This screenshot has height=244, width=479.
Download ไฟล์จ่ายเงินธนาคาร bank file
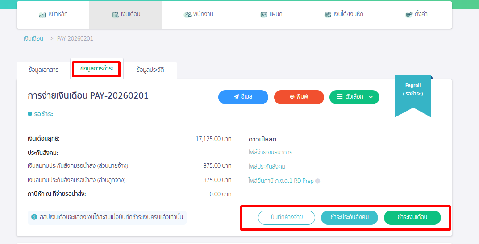pos(270,153)
